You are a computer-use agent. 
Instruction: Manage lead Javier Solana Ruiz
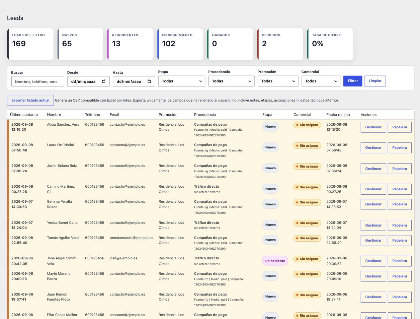(x=373, y=169)
